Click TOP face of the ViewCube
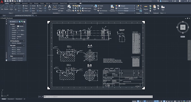 click(183, 27)
